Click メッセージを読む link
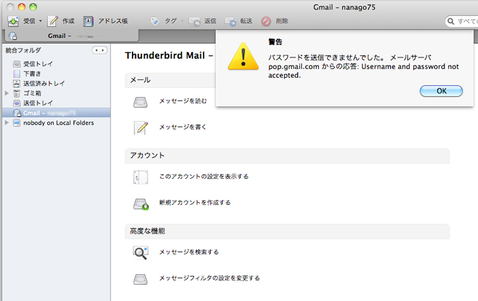The image size is (478, 301). point(183,101)
